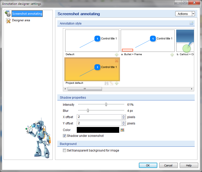Screen dimensions: 202x172
Task: Click the Designer area grid pencil icon
Action: pos(8,20)
